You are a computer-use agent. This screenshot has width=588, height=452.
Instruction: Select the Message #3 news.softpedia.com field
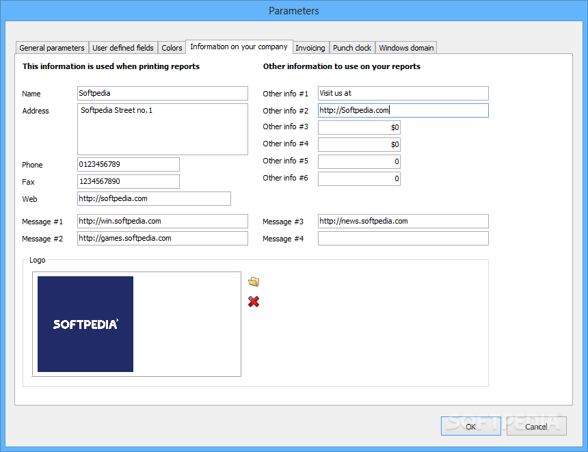coord(403,221)
